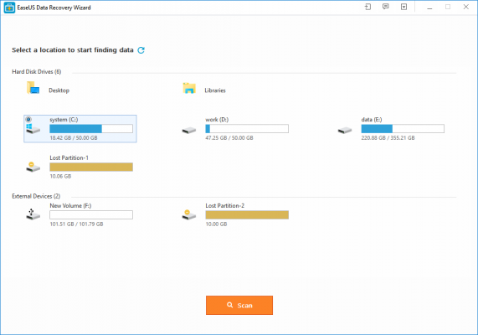Viewport: 478px width, 335px height.
Task: Click '220.88 GB / 355.21 GB' text
Action: click(x=388, y=138)
